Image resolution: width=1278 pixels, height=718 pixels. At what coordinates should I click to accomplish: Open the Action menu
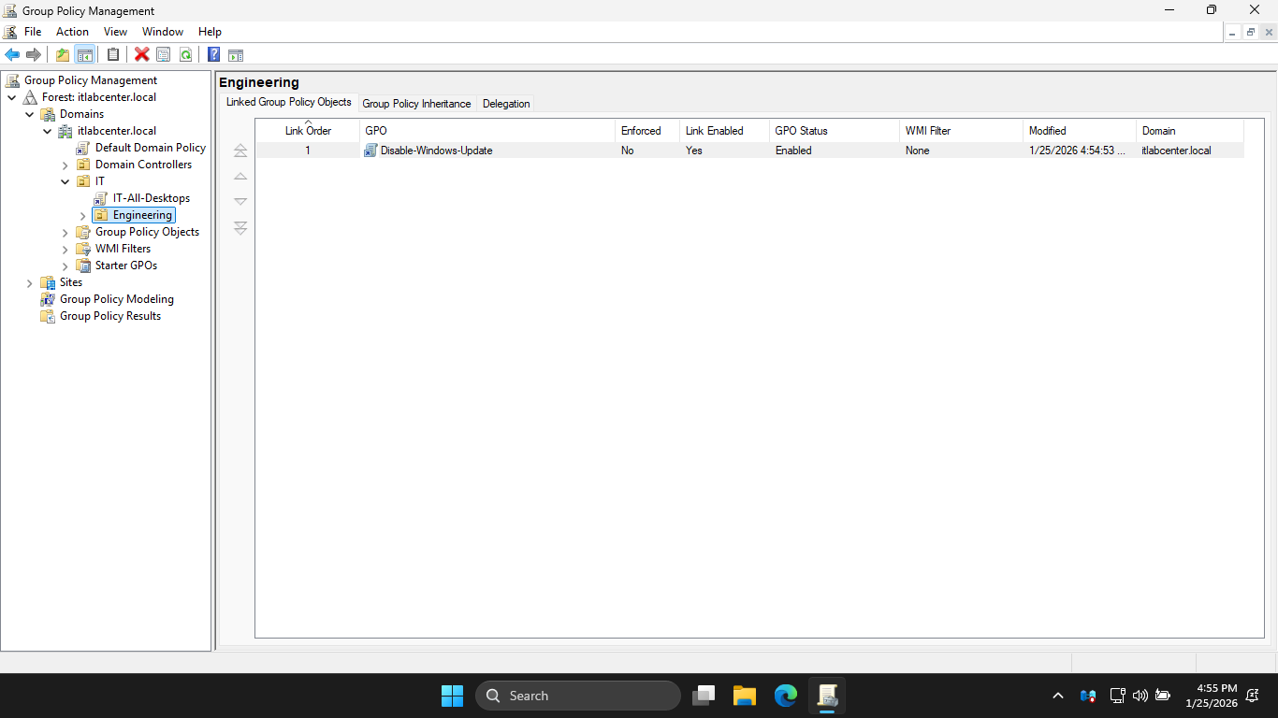[x=72, y=32]
